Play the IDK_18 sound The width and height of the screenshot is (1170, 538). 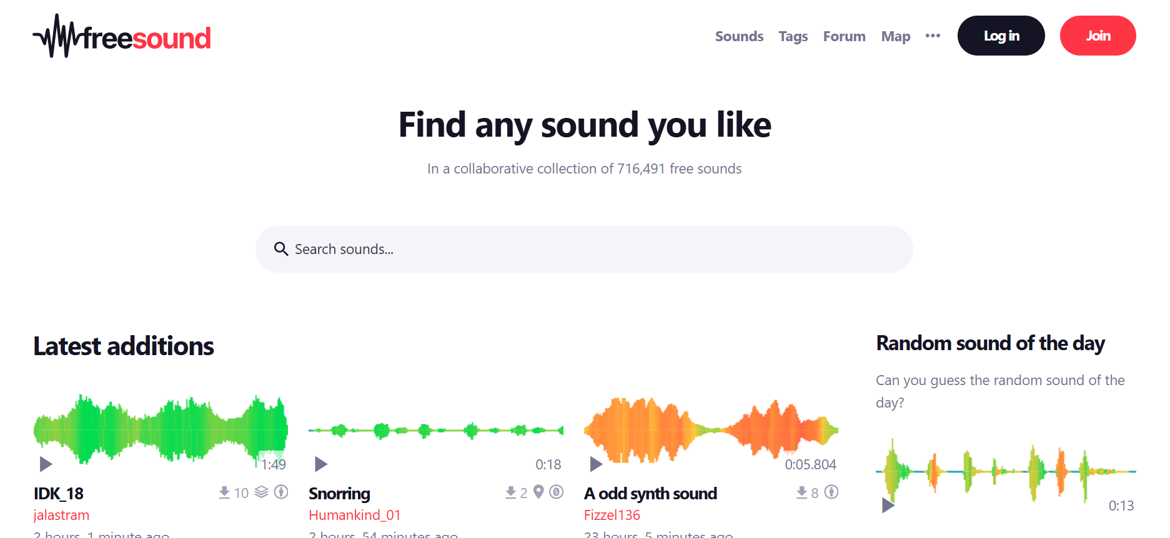46,464
